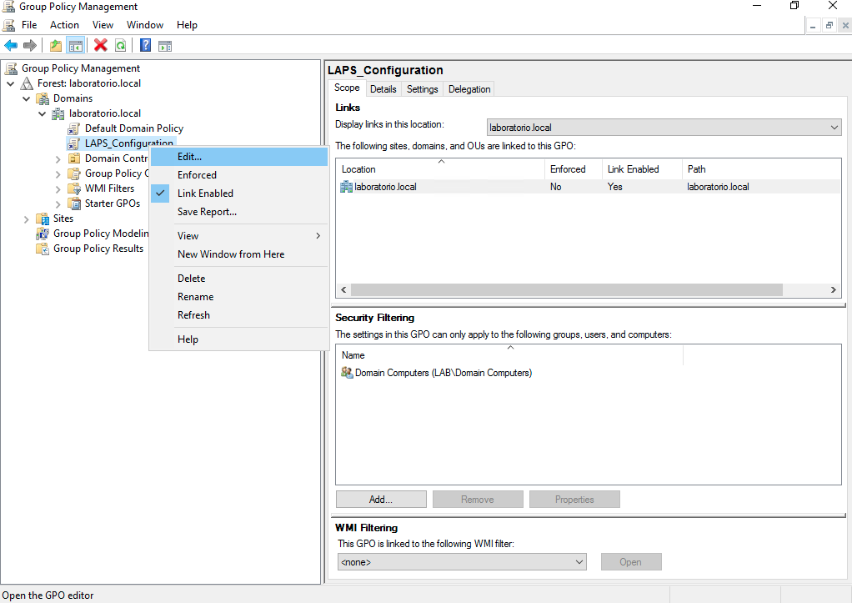Click the WMI Filters funnel folder icon
The height and width of the screenshot is (603, 852).
point(74,188)
